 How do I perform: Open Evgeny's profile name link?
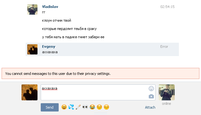click(x=49, y=47)
